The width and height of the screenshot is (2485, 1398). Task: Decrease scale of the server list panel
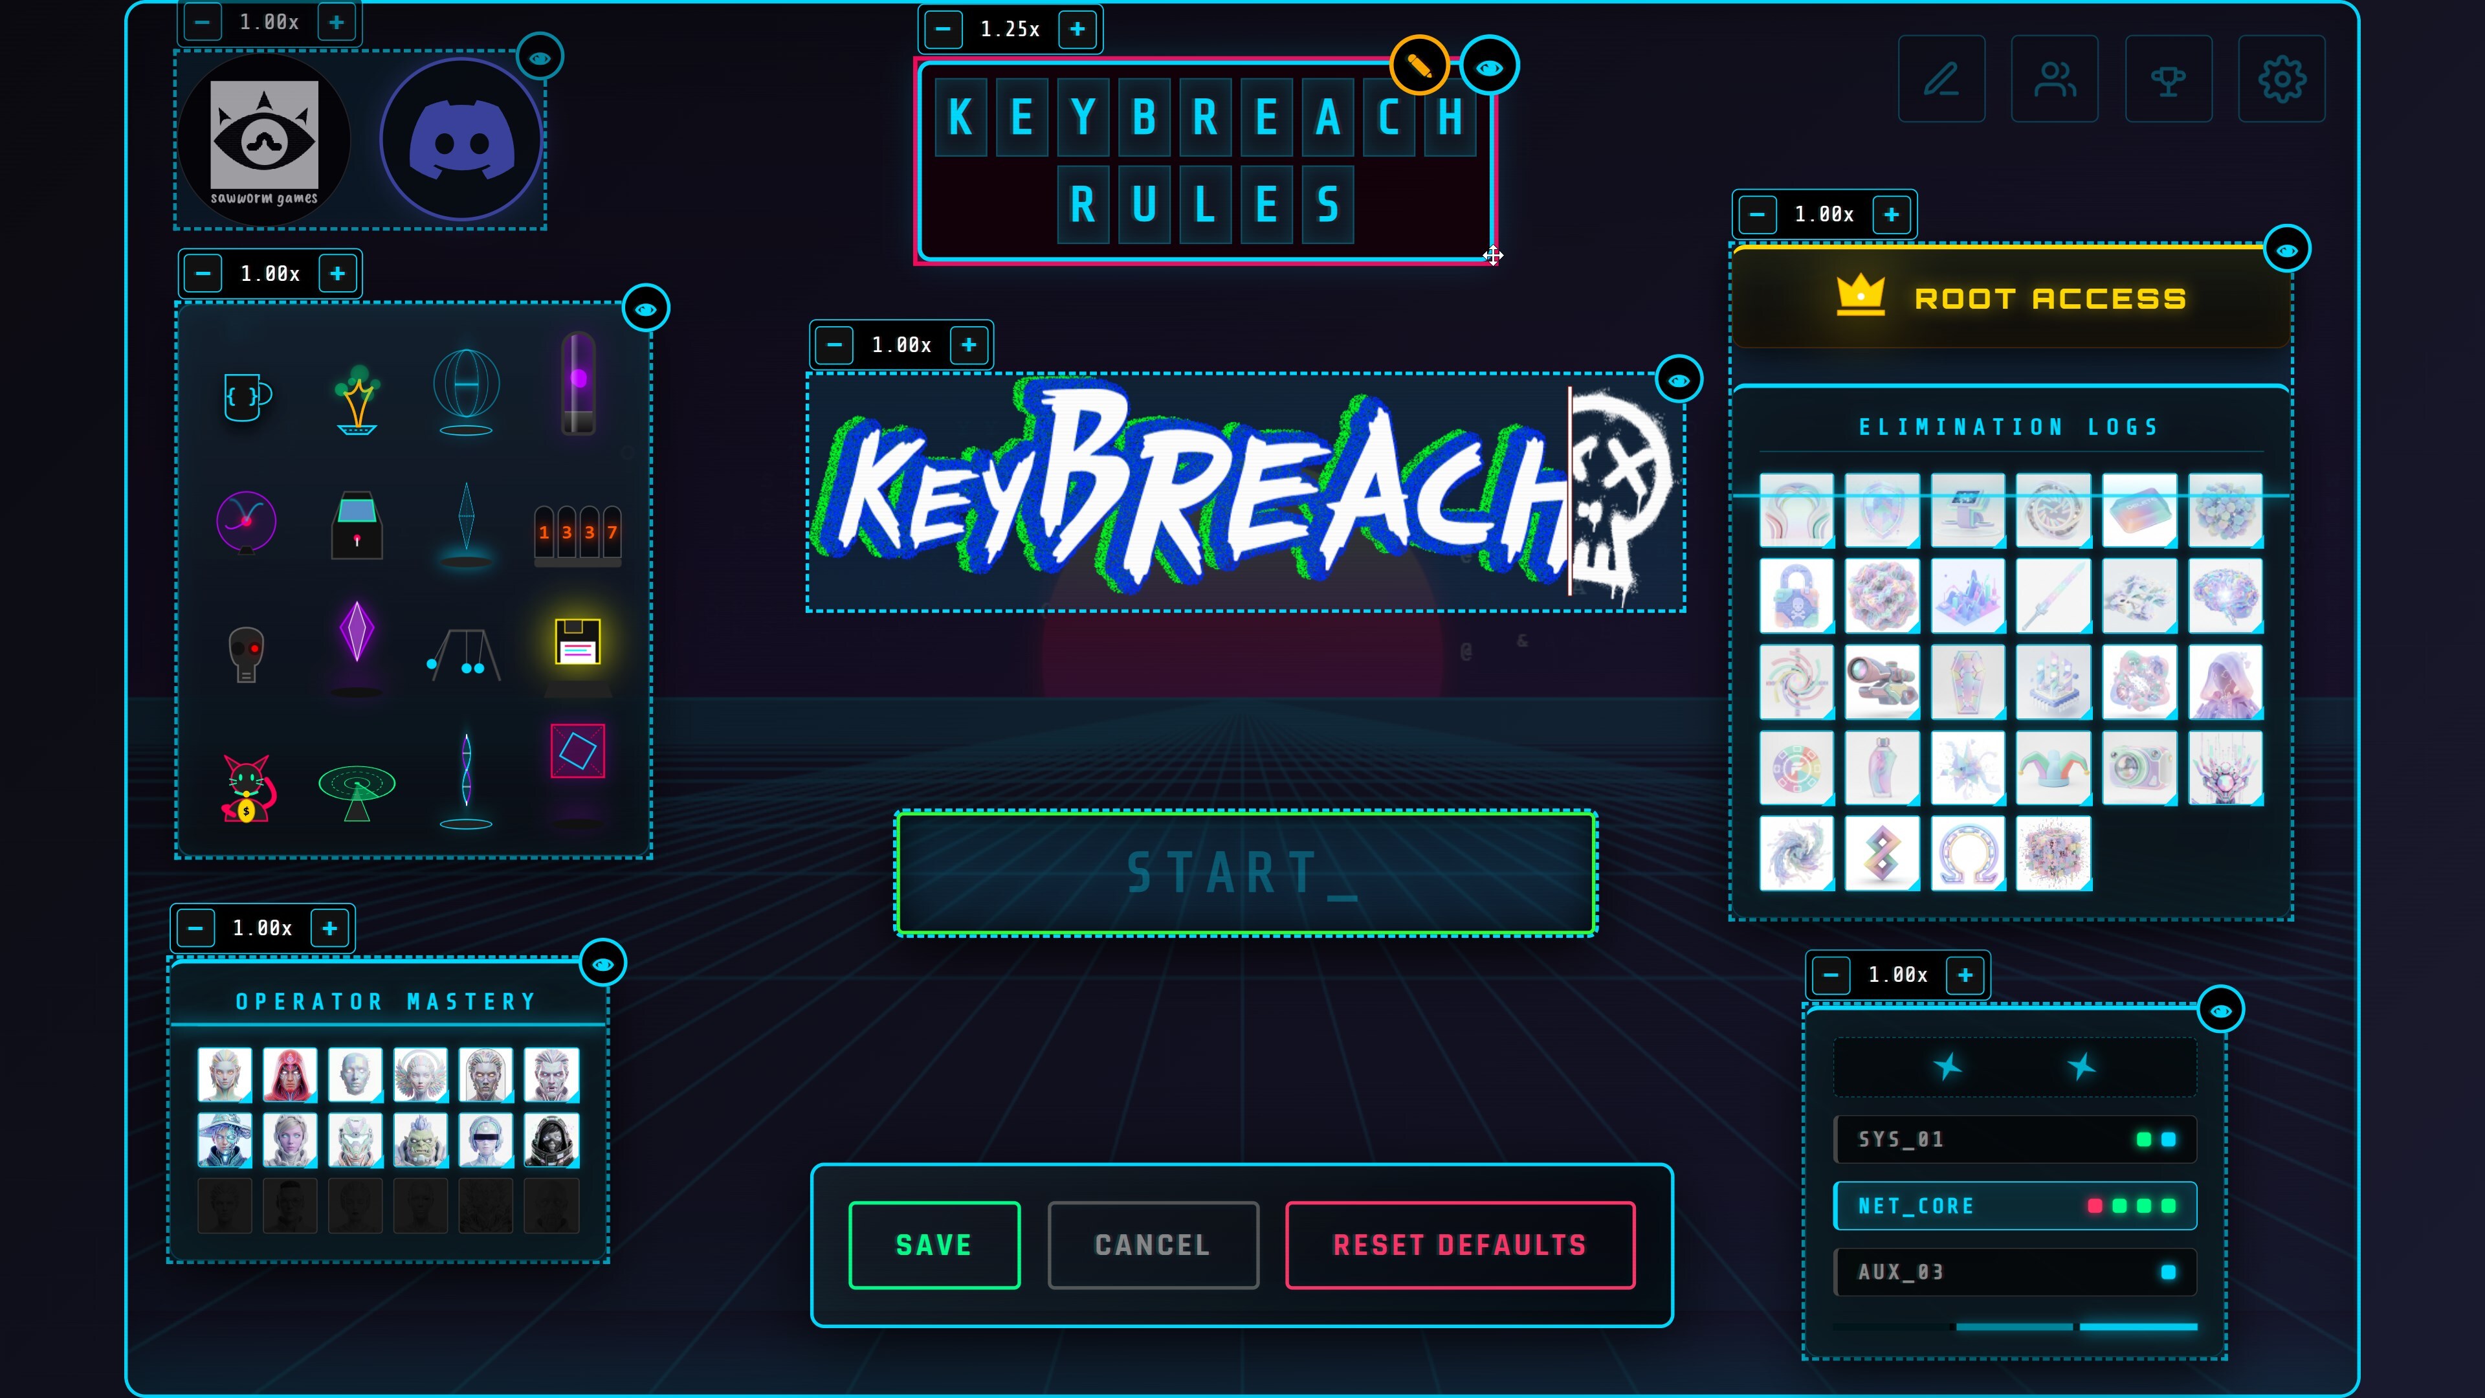tap(1831, 975)
